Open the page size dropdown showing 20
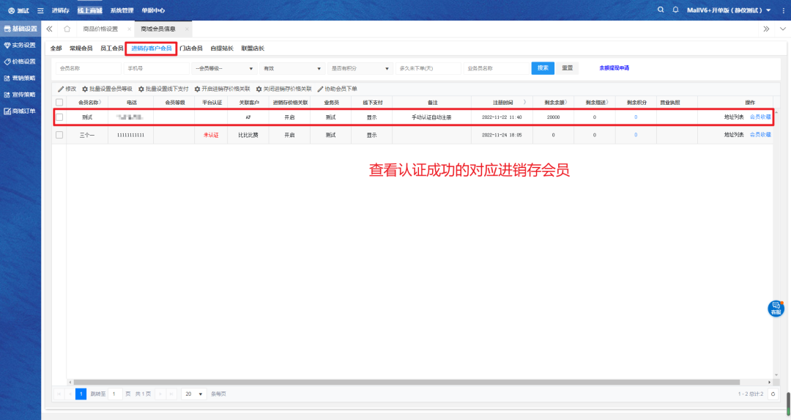The height and width of the screenshot is (420, 791). click(193, 394)
